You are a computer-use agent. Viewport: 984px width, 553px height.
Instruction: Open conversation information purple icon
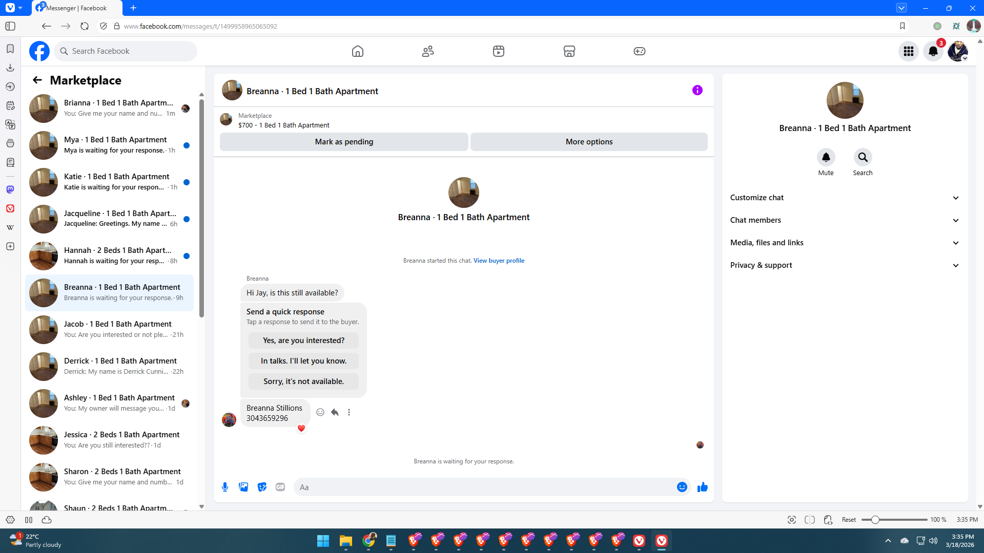tap(697, 91)
